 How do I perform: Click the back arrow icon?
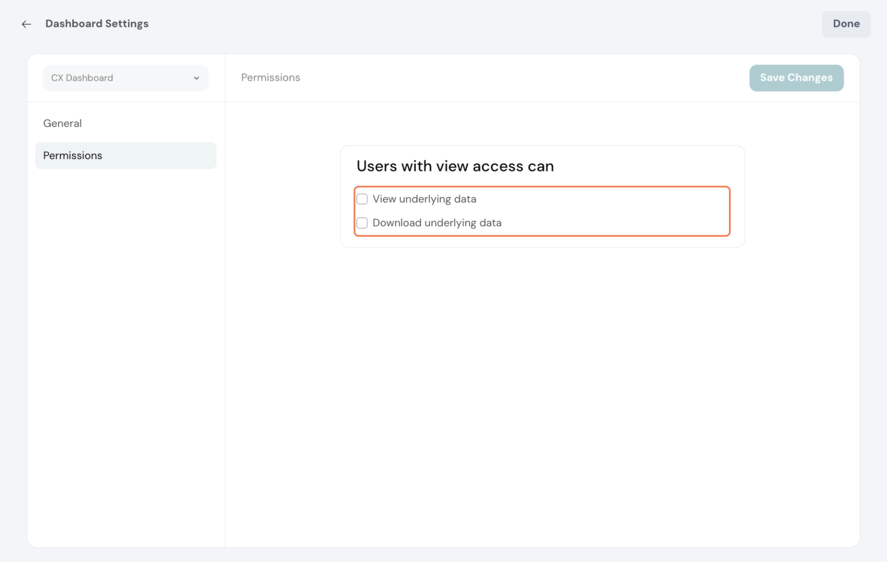26,24
